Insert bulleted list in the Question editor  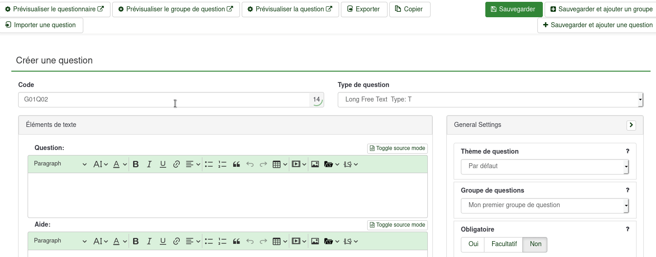(209, 164)
